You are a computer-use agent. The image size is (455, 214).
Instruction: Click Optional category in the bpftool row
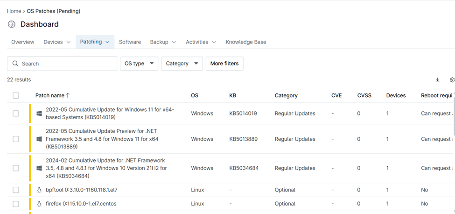point(285,190)
